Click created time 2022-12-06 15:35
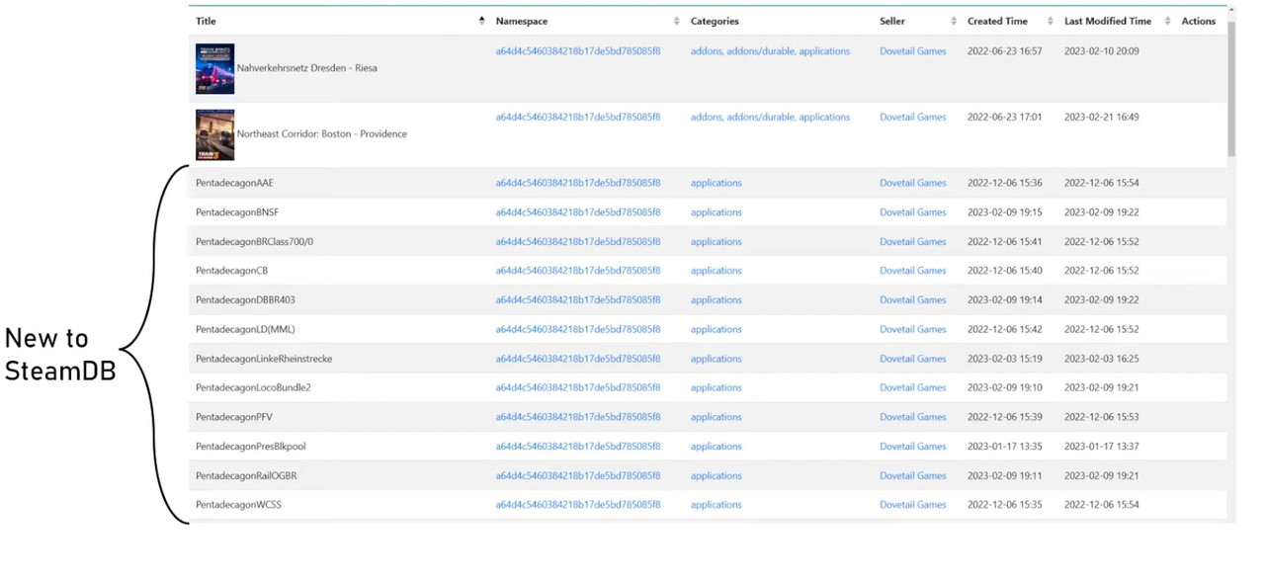 (x=1004, y=505)
